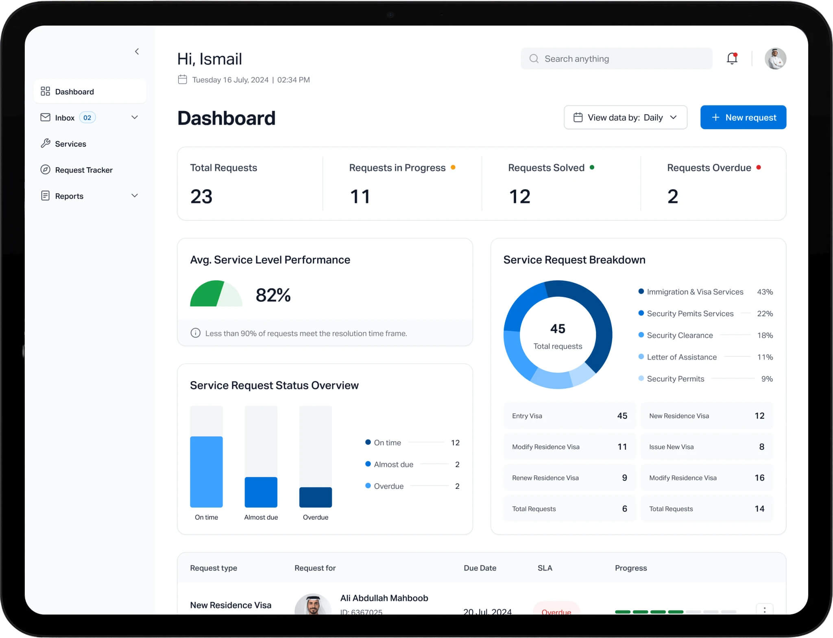The image size is (833, 638).
Task: Click the notification bell icon
Action: click(x=732, y=59)
